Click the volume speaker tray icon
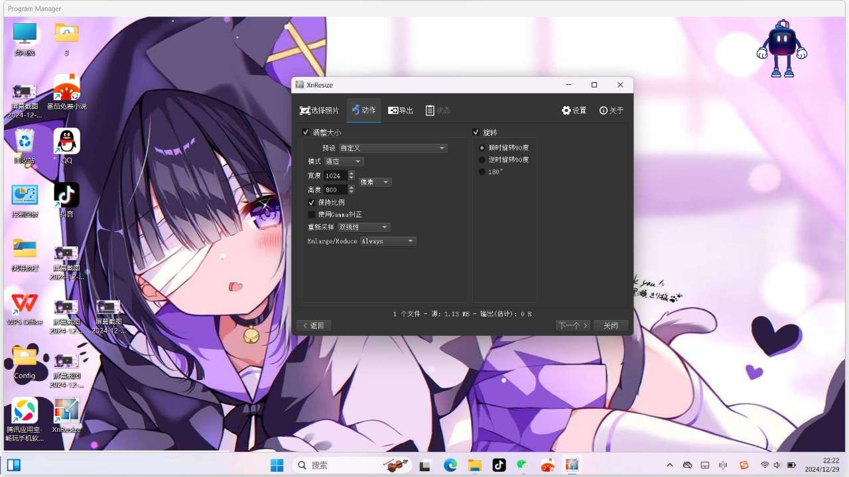This screenshot has height=477, width=849. pyautogui.click(x=777, y=465)
